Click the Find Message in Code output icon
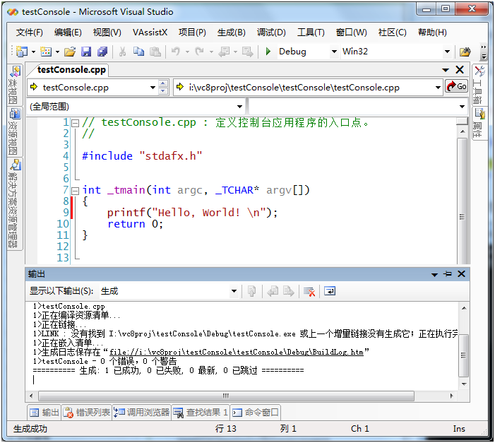The height and width of the screenshot is (443, 495). click(x=251, y=291)
